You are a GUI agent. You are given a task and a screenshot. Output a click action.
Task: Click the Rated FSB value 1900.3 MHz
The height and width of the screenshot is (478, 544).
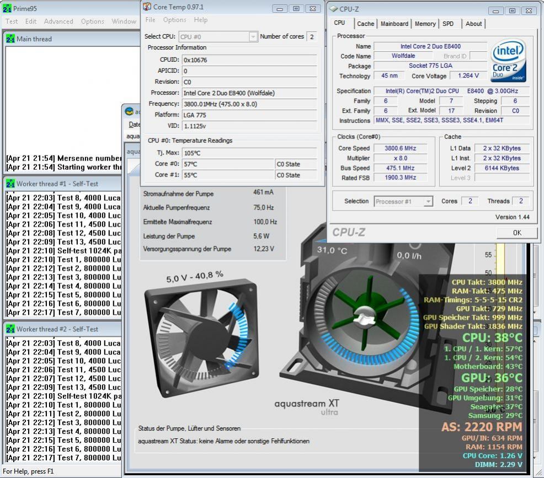tap(401, 178)
